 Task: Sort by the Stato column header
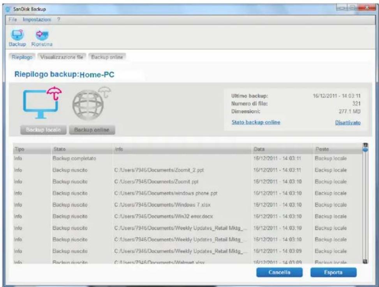coord(82,149)
